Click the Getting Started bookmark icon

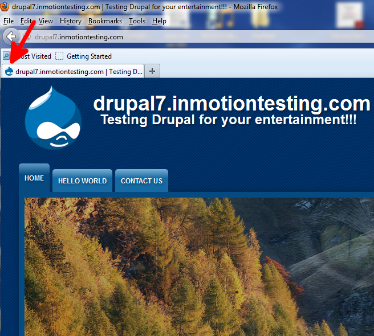pyautogui.click(x=59, y=56)
